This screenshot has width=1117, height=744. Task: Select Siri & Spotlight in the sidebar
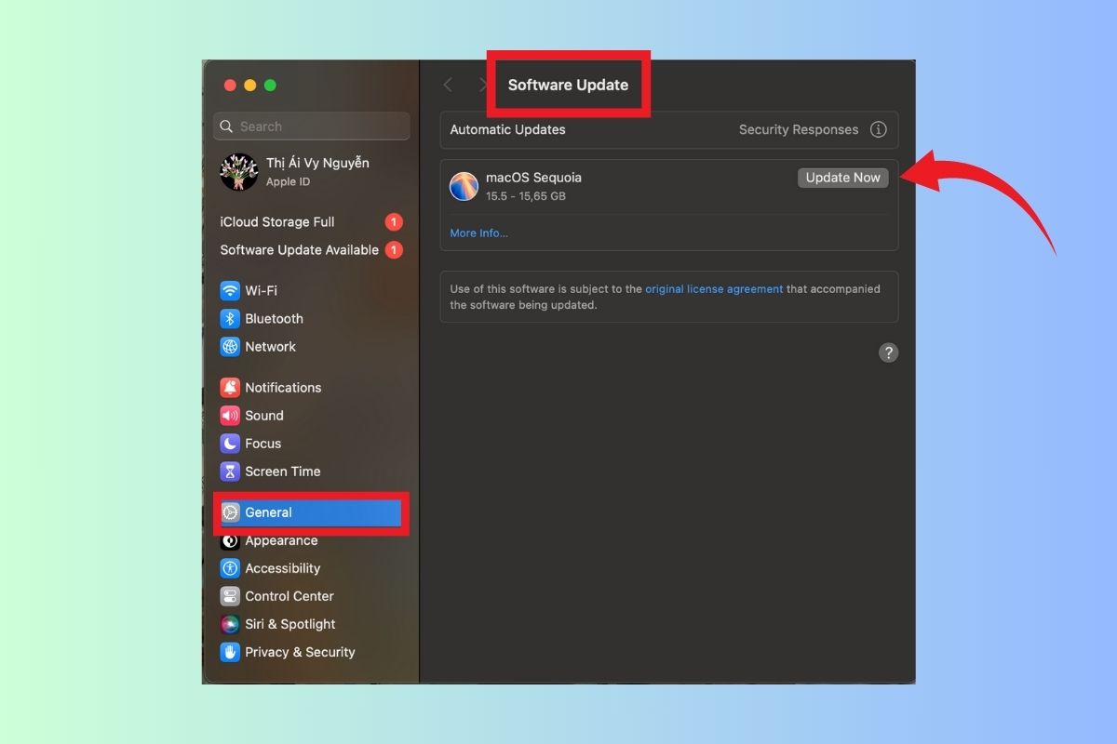pos(312,624)
